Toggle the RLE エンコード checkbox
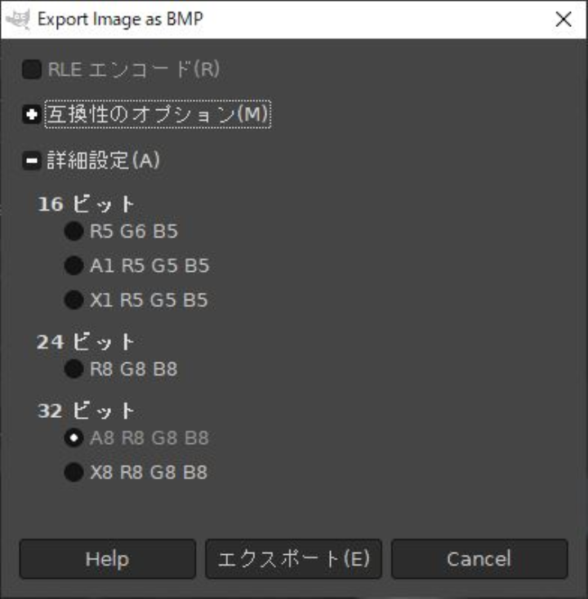The image size is (588, 599). point(32,70)
